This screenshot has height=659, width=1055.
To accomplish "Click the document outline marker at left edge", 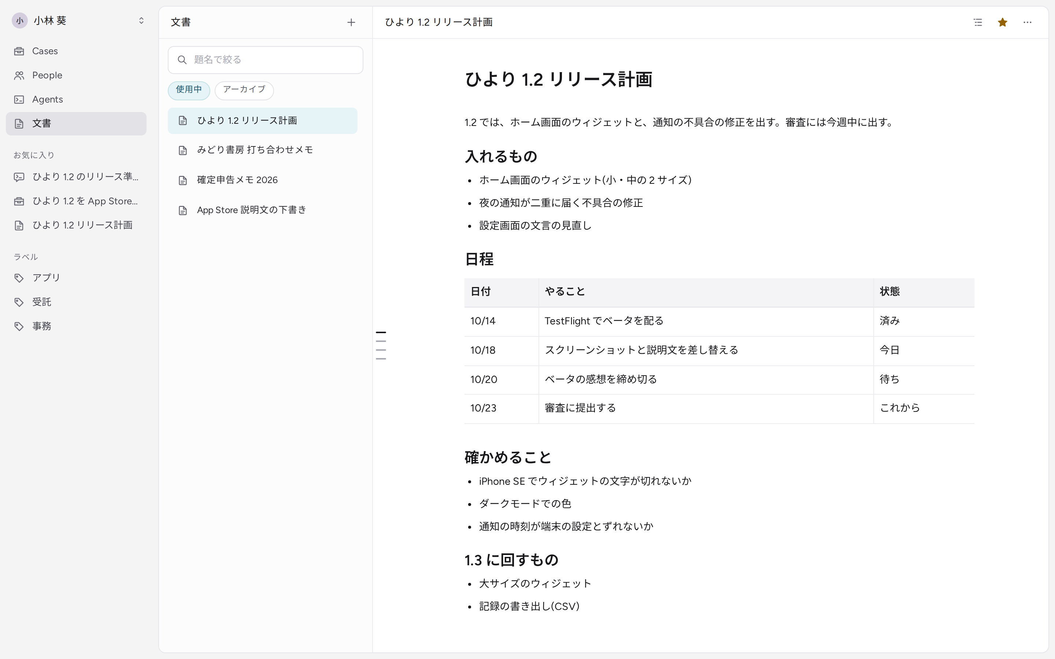I will pyautogui.click(x=381, y=345).
